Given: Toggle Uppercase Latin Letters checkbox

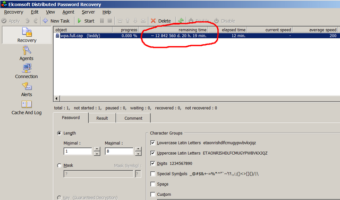Looking at the screenshot, I should click(152, 153).
